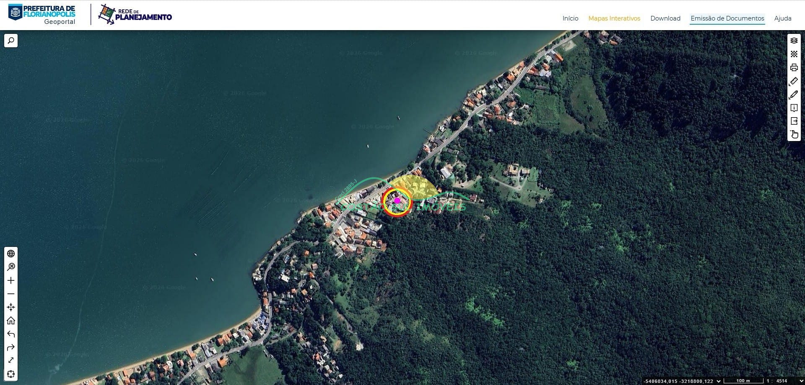Zoom in with the plus button
The height and width of the screenshot is (385, 805).
pos(11,280)
